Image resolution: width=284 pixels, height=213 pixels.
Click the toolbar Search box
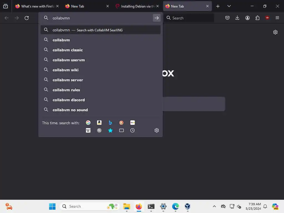pos(189,18)
